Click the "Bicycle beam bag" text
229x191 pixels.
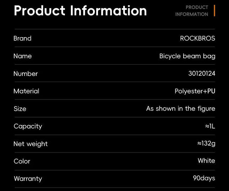tap(187, 56)
